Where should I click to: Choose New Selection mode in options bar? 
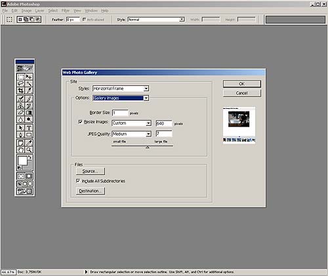click(x=20, y=20)
